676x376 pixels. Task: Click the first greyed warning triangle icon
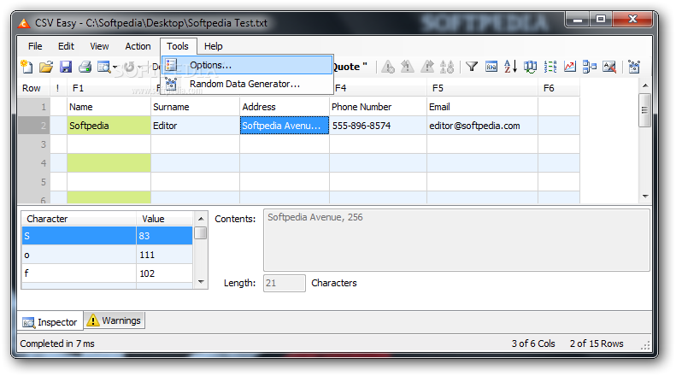coord(388,67)
